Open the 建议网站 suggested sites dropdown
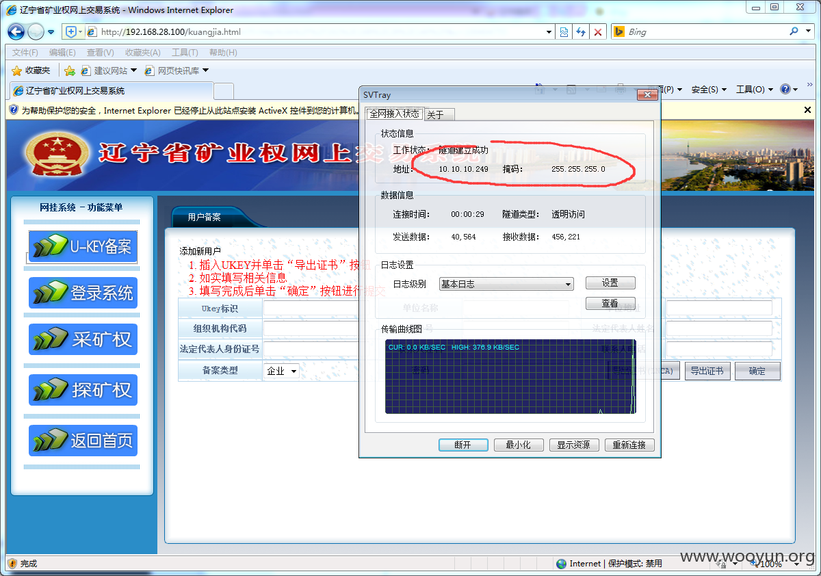Image resolution: width=821 pixels, height=576 pixels. [109, 70]
